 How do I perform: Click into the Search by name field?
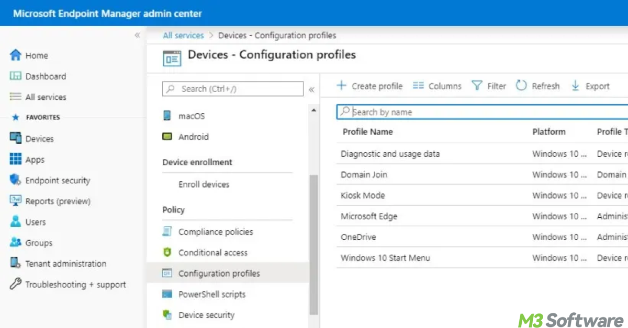point(482,112)
